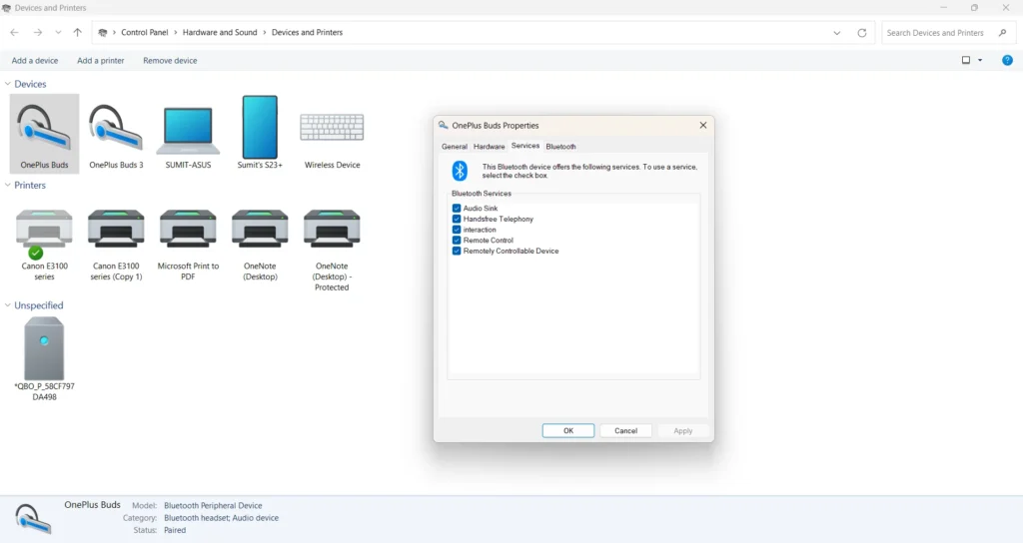
Task: Select Canon E3100 series (Copy 1) printer
Action: tap(116, 245)
